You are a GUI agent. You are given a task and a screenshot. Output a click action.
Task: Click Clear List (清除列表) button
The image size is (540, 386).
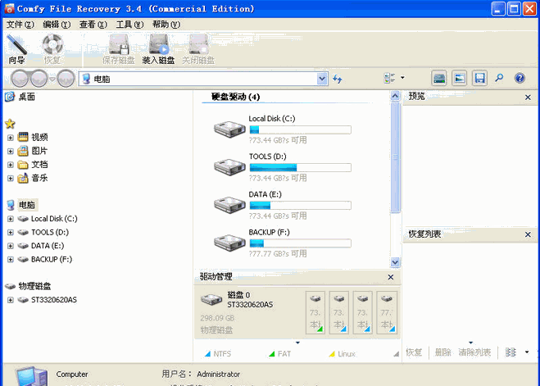(x=474, y=352)
